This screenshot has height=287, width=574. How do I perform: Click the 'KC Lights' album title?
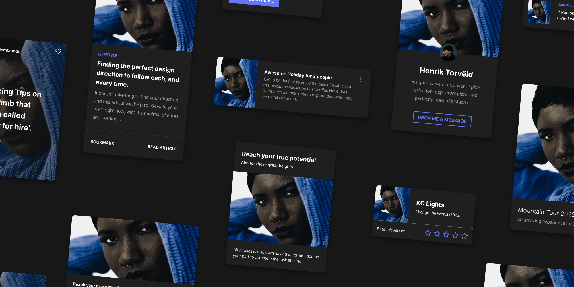tap(430, 204)
